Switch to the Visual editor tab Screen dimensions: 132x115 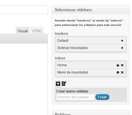23,31
